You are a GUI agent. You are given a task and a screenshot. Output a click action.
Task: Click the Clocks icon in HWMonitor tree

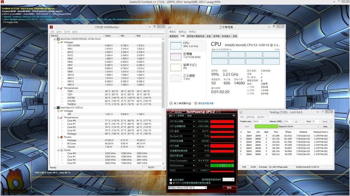(62, 150)
